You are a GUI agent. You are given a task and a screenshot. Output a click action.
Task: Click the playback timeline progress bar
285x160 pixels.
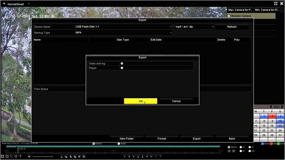point(113,146)
